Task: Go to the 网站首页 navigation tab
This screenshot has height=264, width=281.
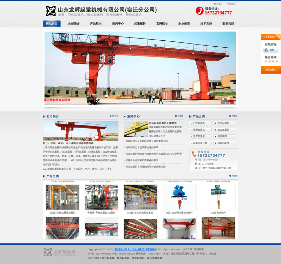Action: pyautogui.click(x=52, y=23)
